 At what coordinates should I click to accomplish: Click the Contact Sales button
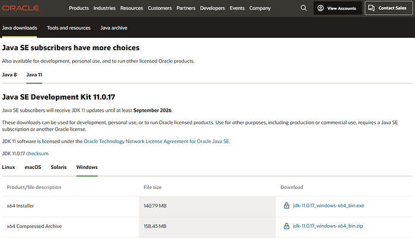(388, 8)
